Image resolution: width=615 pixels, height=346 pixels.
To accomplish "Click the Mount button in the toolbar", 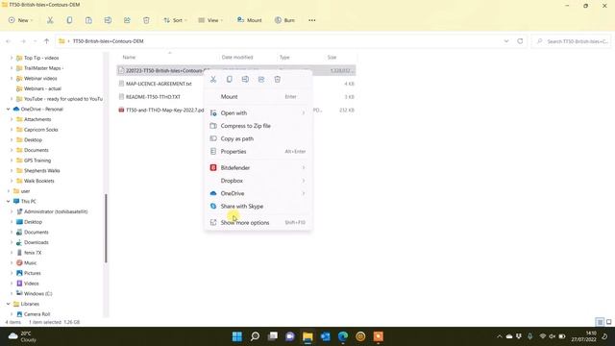I will tap(249, 20).
